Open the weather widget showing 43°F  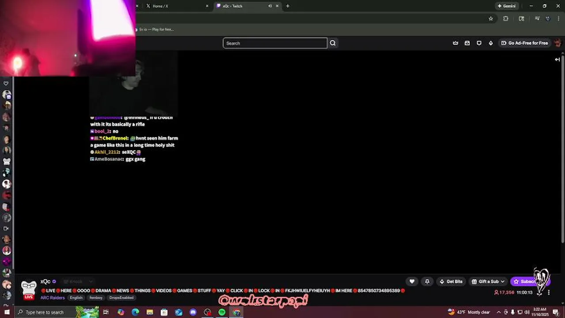click(468, 312)
